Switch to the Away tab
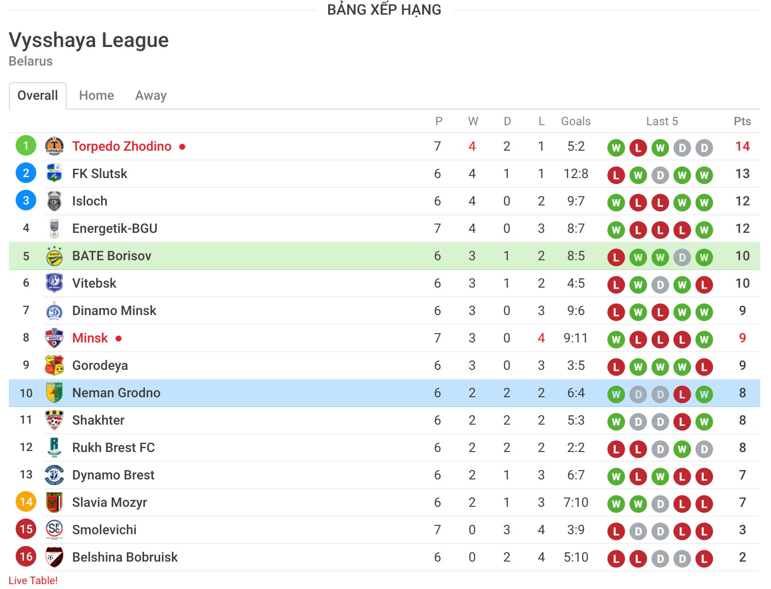The image size is (771, 589). coord(151,95)
